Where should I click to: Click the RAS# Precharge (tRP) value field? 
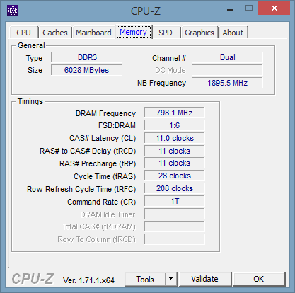point(175,163)
